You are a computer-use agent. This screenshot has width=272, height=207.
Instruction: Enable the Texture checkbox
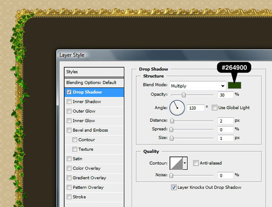tap(75, 149)
